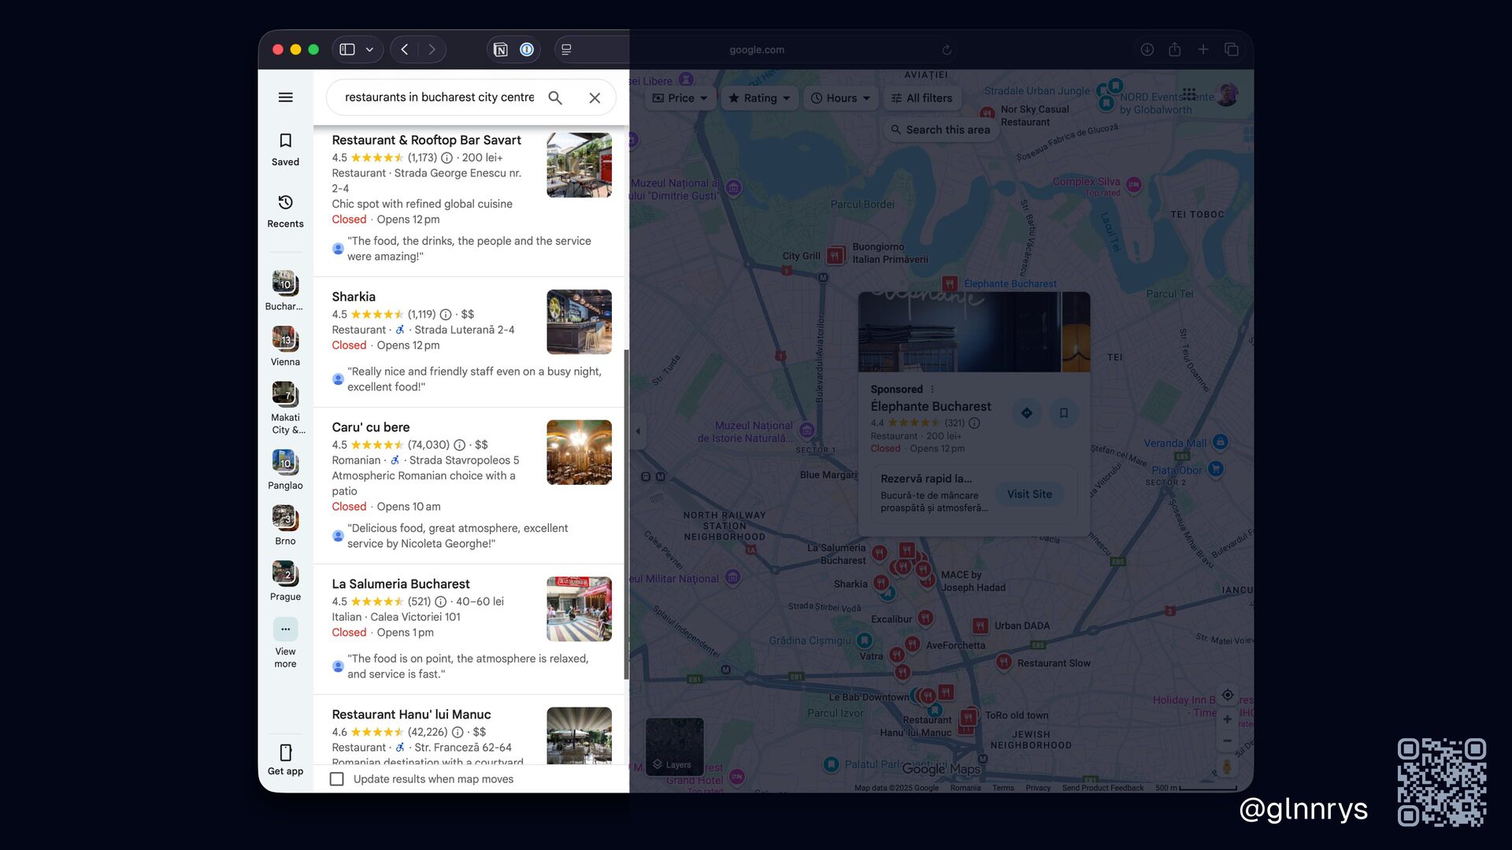Toggle the Layers map view
Viewport: 1512px width, 850px height.
tap(674, 746)
